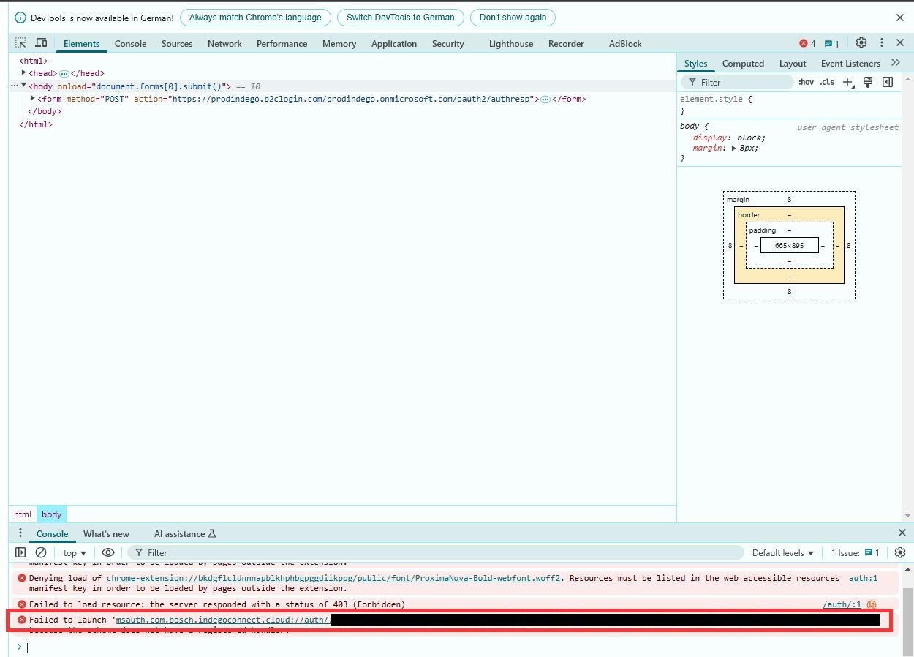Click the ellipsis button inside head tag
Screen dimensions: 914x657
[64, 73]
